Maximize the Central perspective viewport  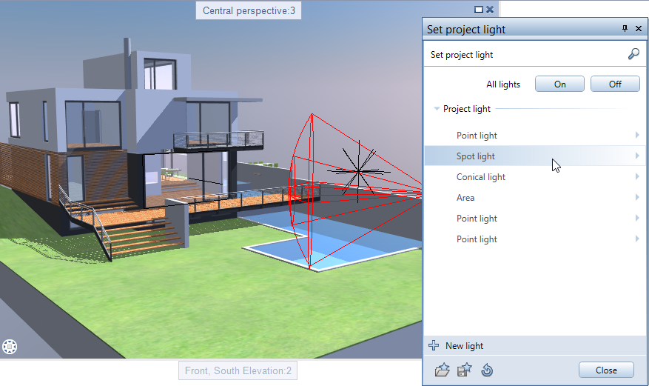point(479,10)
